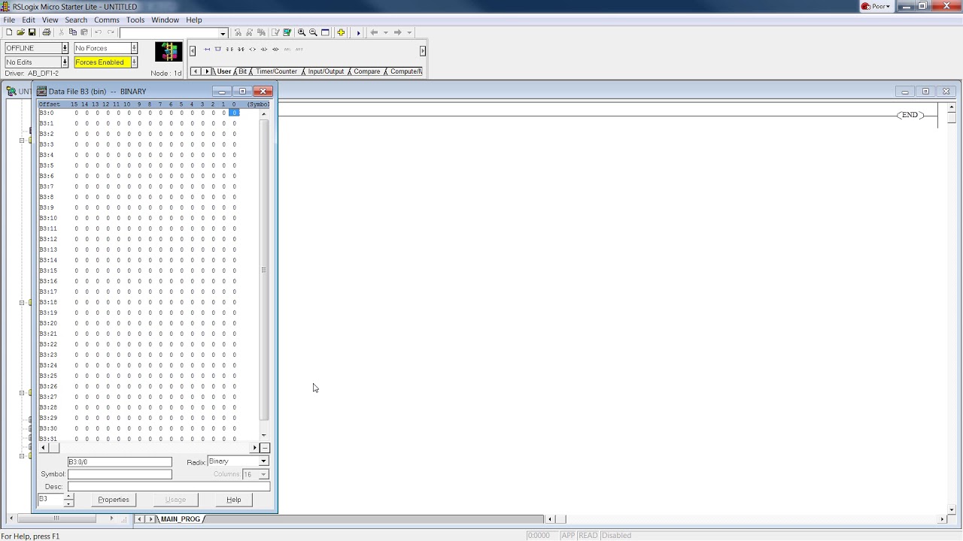The height and width of the screenshot is (541, 963).
Task: Select the highlighted bit 0 of B3:0
Action: point(234,113)
